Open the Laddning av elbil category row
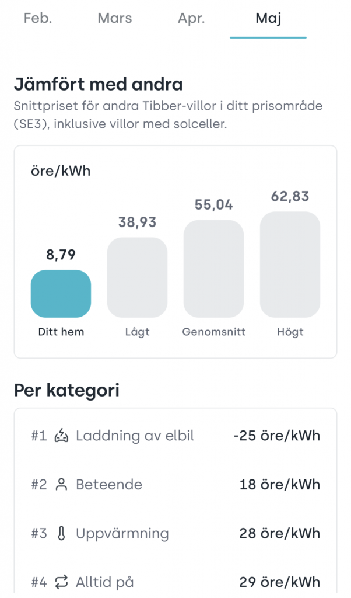Viewport: 351px width, 598px height. [x=175, y=436]
